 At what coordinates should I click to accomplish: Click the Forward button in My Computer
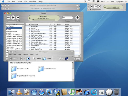pyautogui.click(x=21, y=59)
